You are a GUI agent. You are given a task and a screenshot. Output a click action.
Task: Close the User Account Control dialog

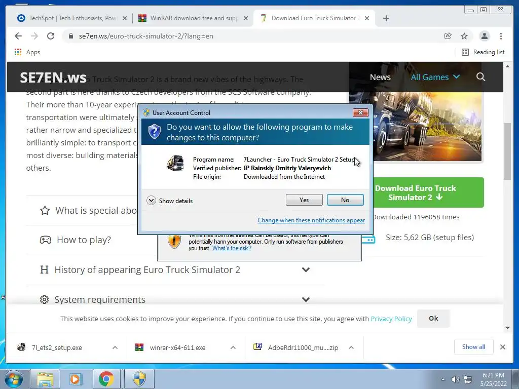pos(360,113)
